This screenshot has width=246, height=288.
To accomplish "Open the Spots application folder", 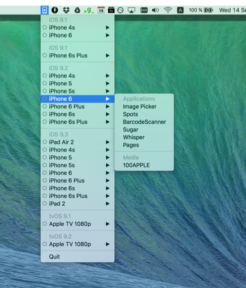I will 144,114.
